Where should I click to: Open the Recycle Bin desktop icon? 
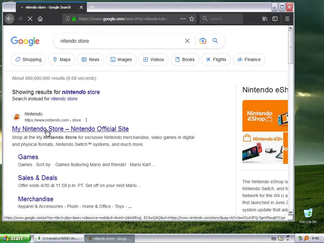click(x=308, y=216)
